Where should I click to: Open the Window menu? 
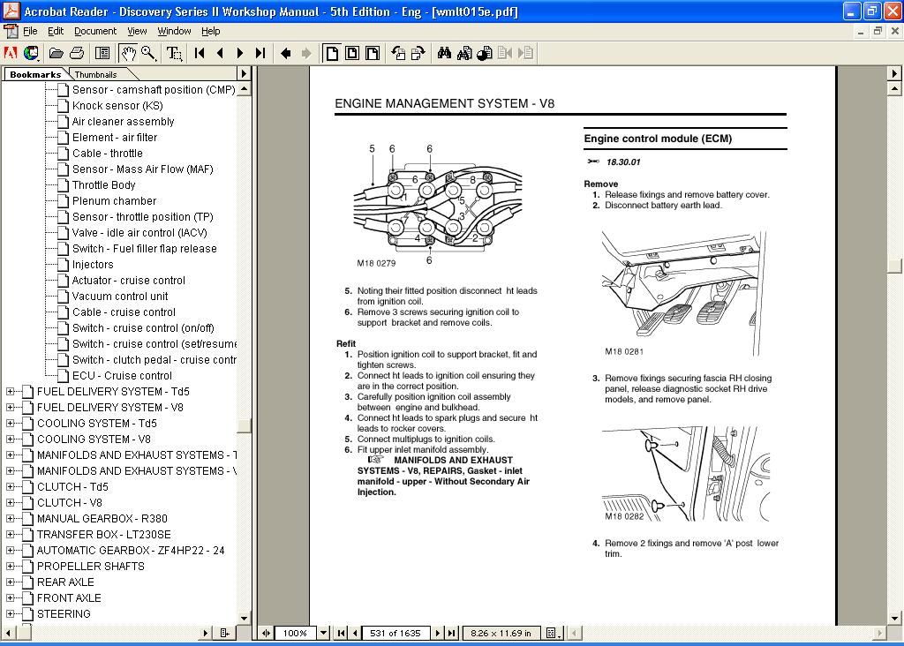coord(174,31)
